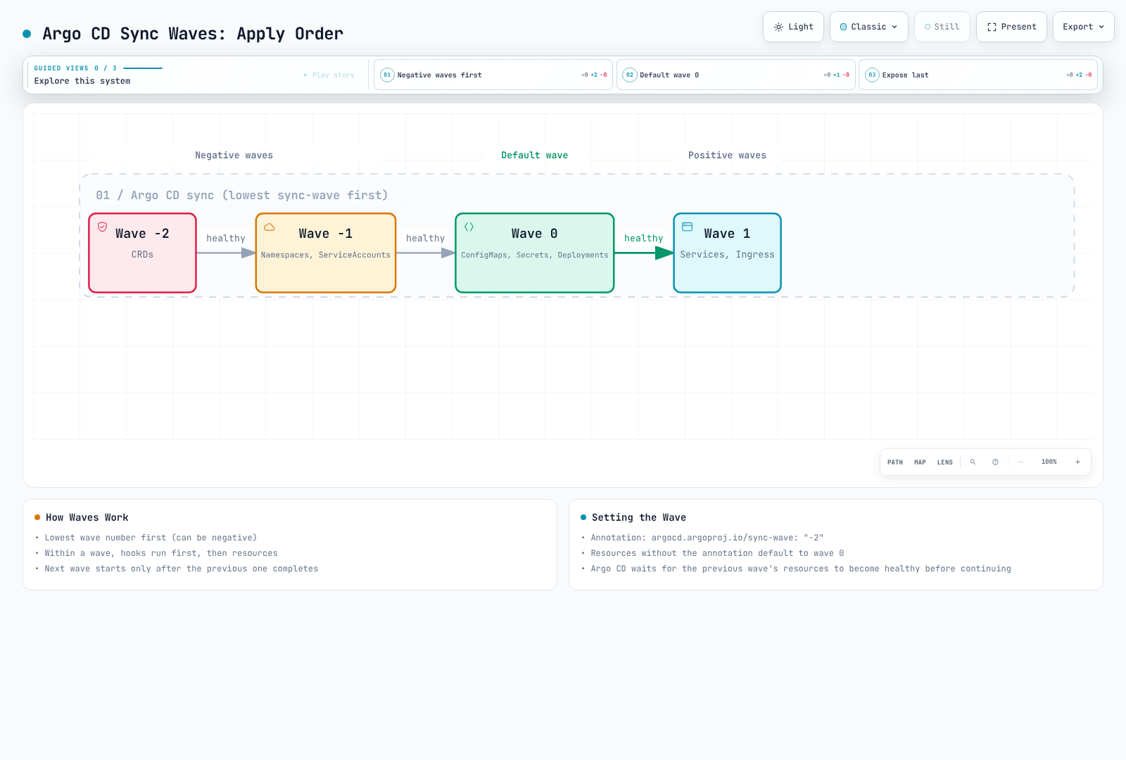Viewport: 1126px width, 760px height.
Task: Open the search magnifier in canvas toolbar
Action: click(973, 462)
